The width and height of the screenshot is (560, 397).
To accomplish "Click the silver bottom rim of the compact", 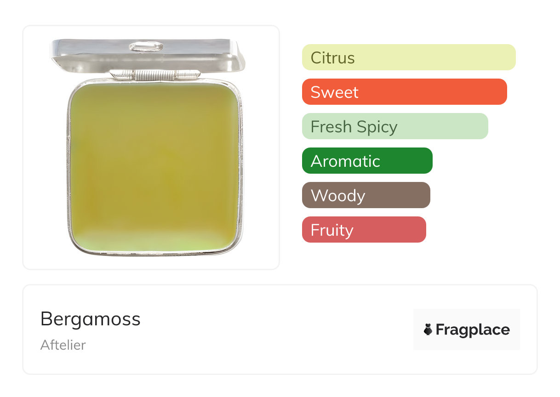I will coord(154,252).
